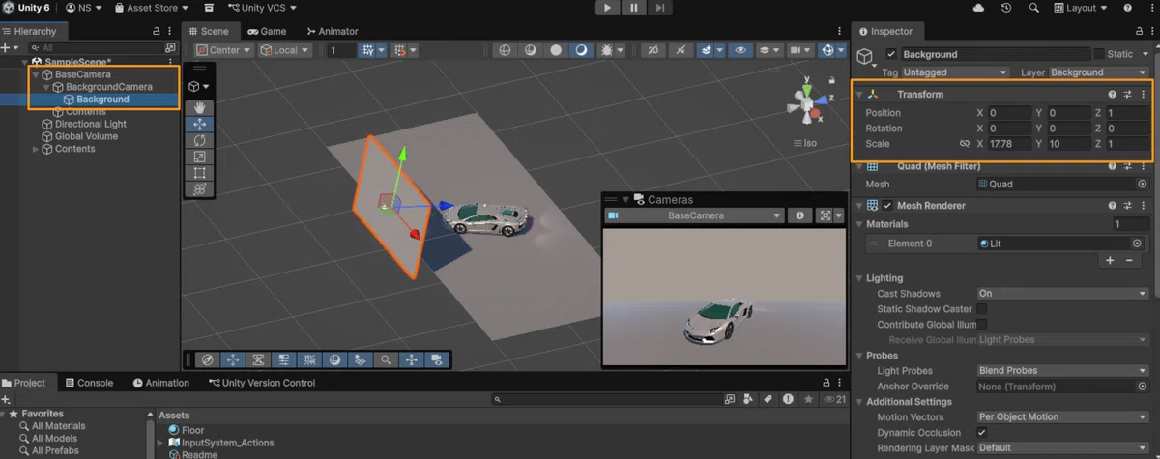
Task: Open the global Search magnifier icon
Action: [1034, 8]
